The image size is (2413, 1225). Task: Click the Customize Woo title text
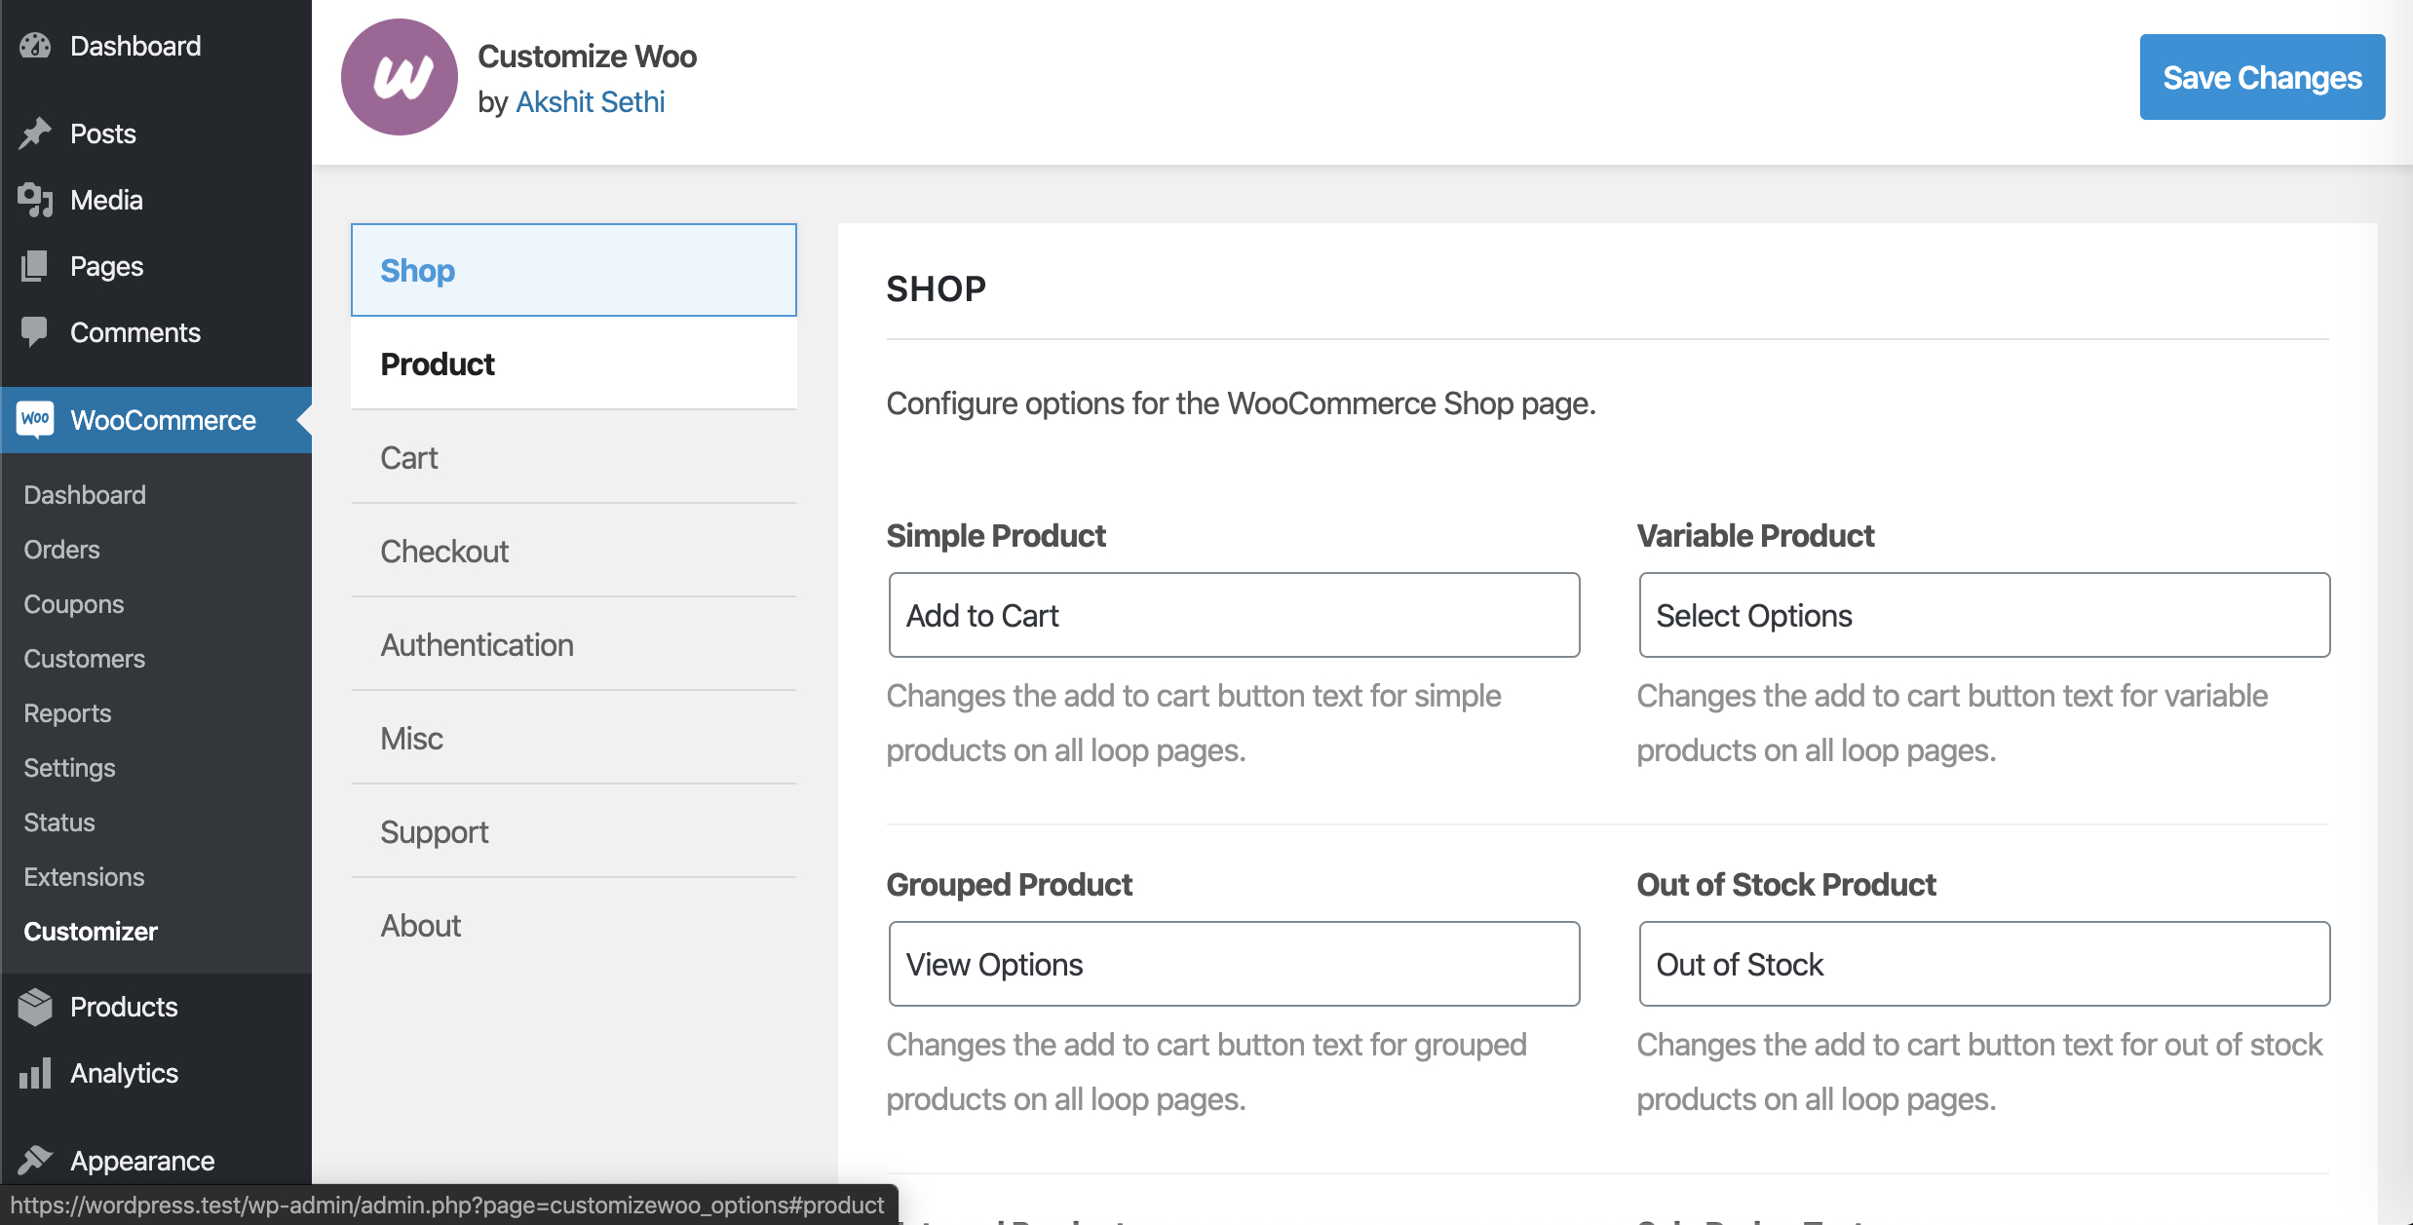(587, 57)
